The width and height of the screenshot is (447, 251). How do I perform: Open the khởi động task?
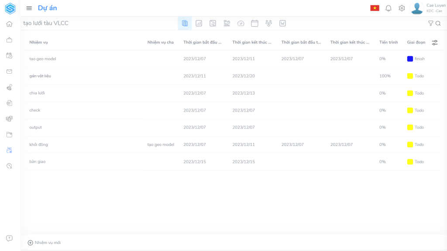click(x=38, y=145)
